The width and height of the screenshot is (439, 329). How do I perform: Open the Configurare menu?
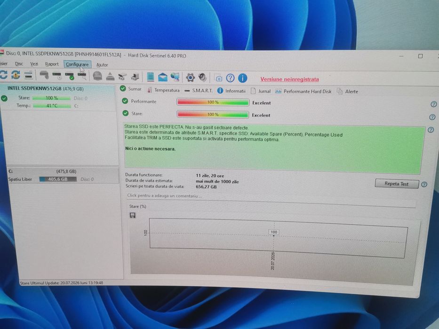77,64
